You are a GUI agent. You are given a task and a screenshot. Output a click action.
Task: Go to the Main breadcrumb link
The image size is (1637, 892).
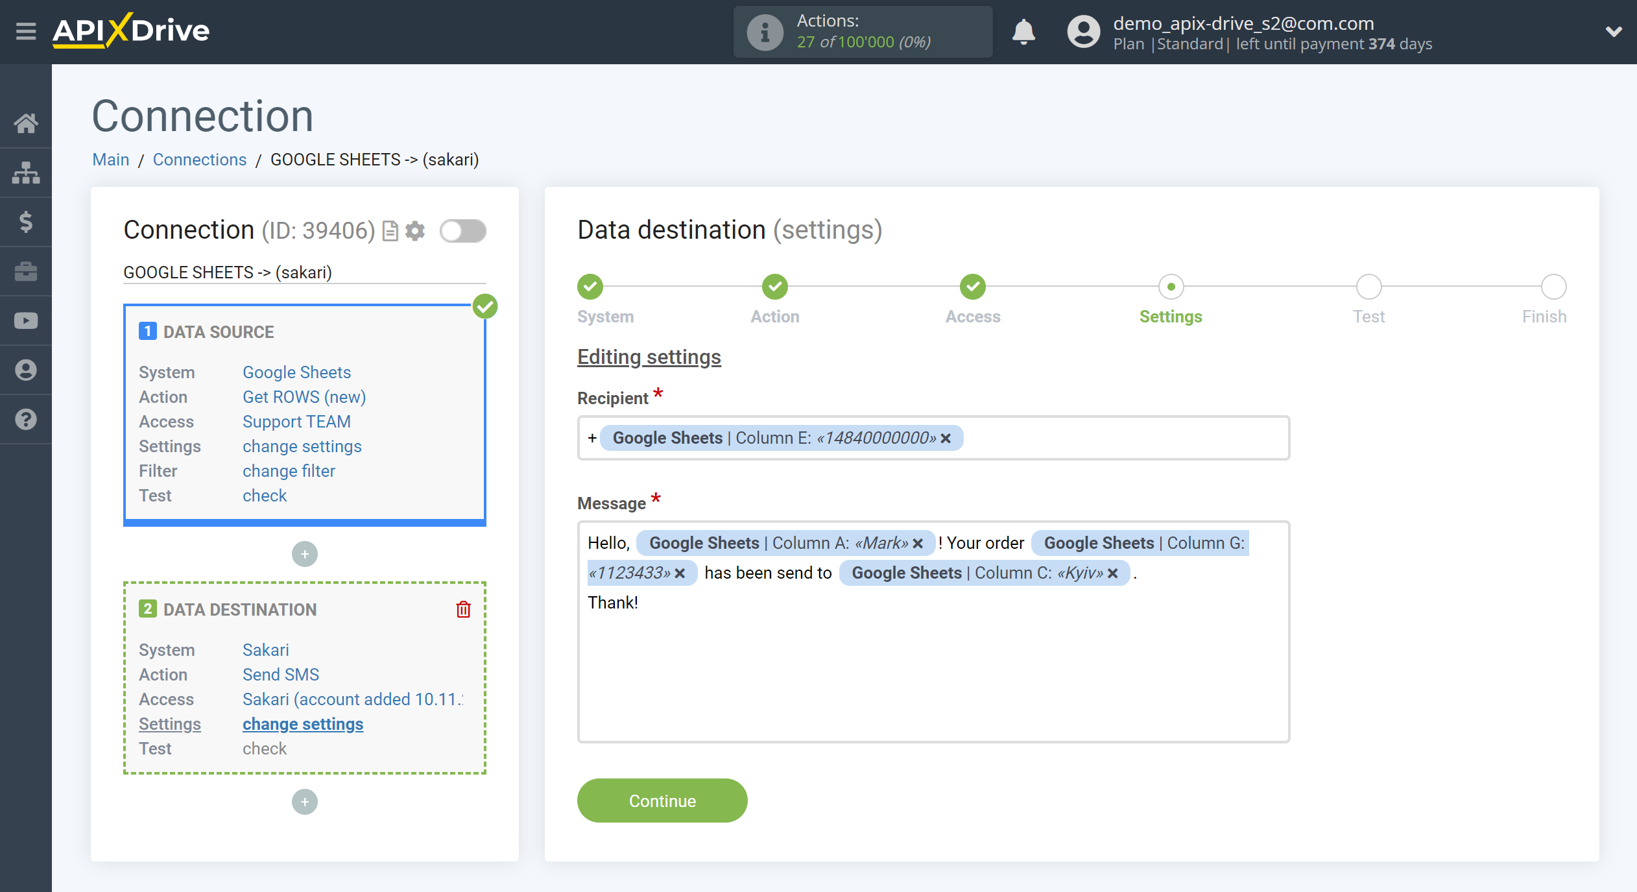click(111, 160)
